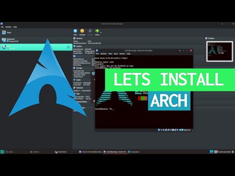Click the keyboard layout tray icon
Screen dimensions: 235x176
coord(216,152)
